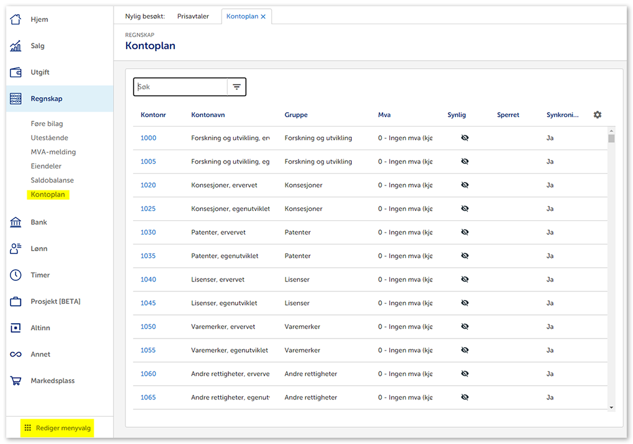The width and height of the screenshot is (633, 444).
Task: Open Markedsplass via shopping cart icon
Action: coord(16,381)
